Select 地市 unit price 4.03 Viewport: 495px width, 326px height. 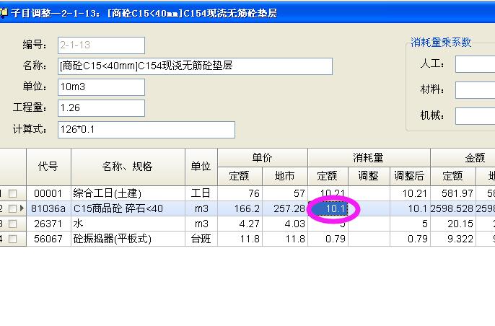[x=285, y=224]
